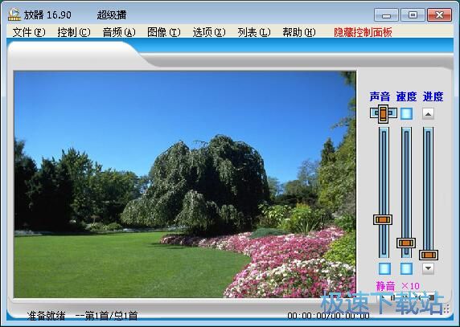Click the blue square button above 速度 slider
Screen dimensions: 460x327
406,113
